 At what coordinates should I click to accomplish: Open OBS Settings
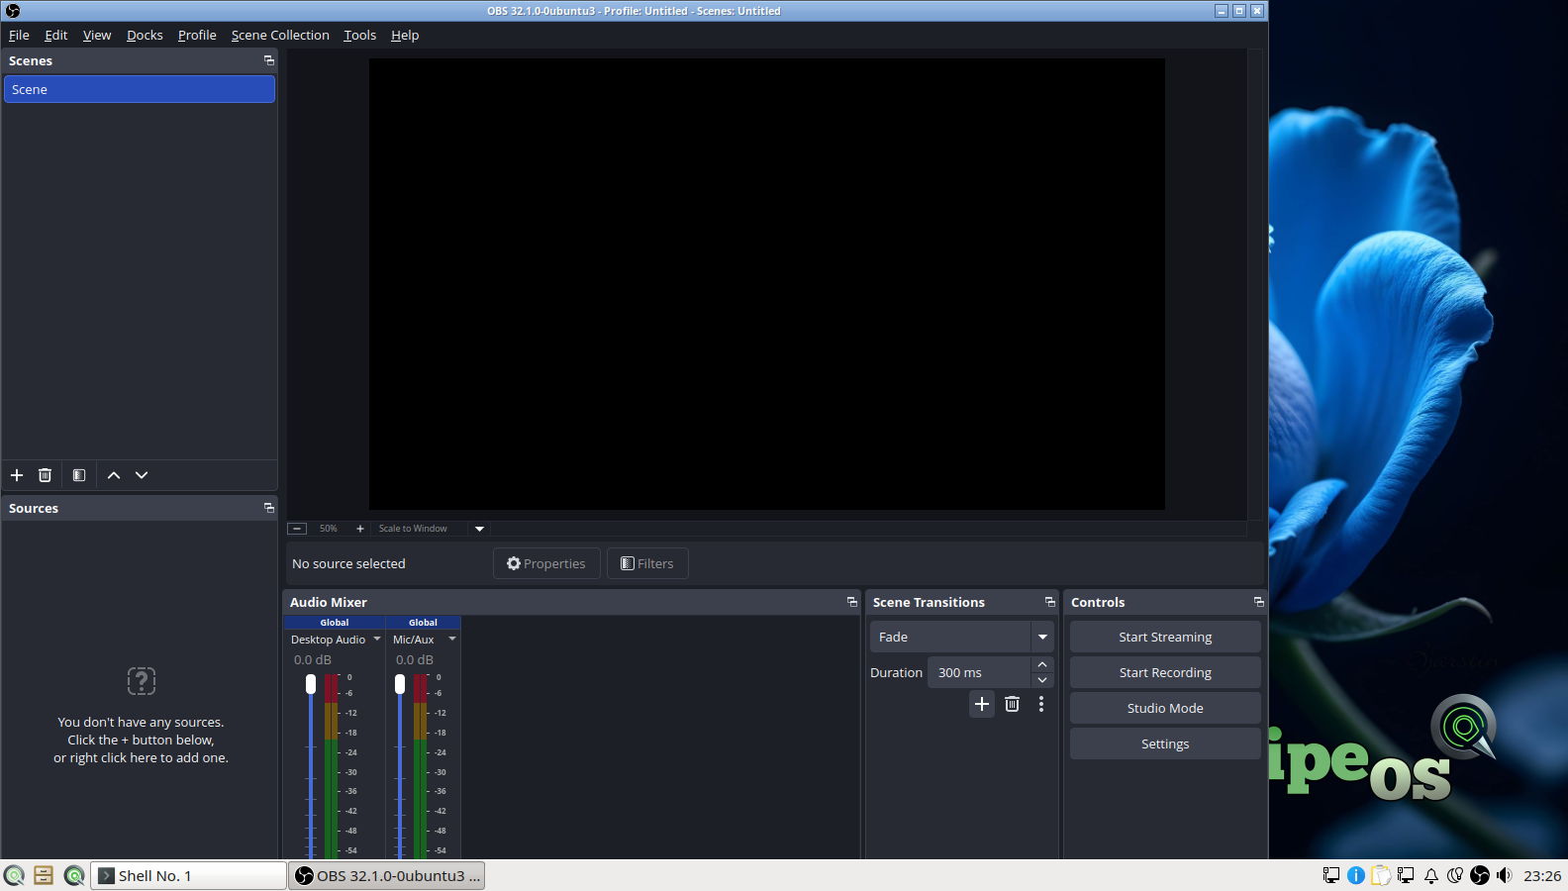[x=1165, y=743]
